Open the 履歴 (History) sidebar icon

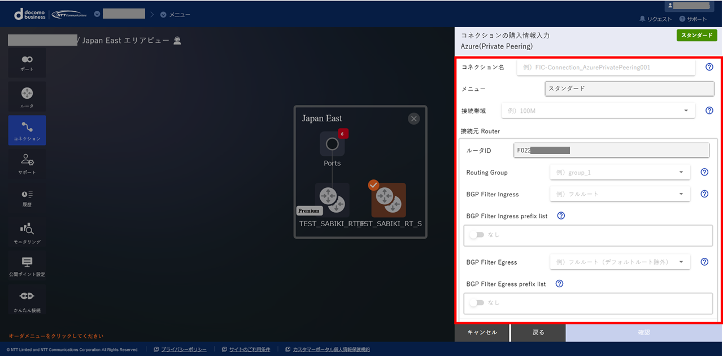27,197
